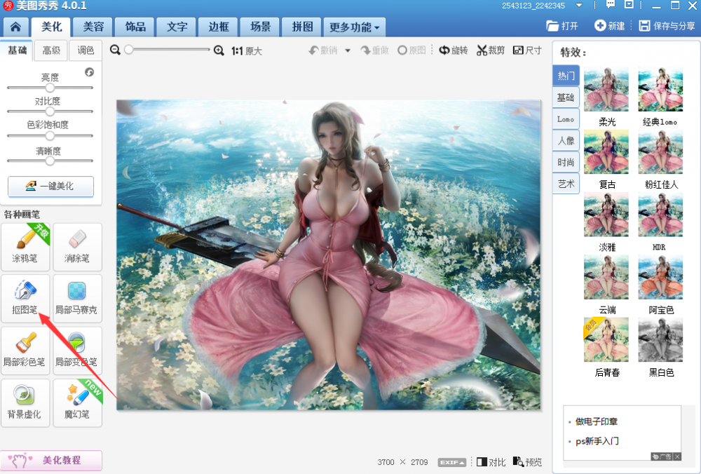Expand the undo history dropdown arrow
Viewport: 701px width, 474px height.
(x=348, y=50)
